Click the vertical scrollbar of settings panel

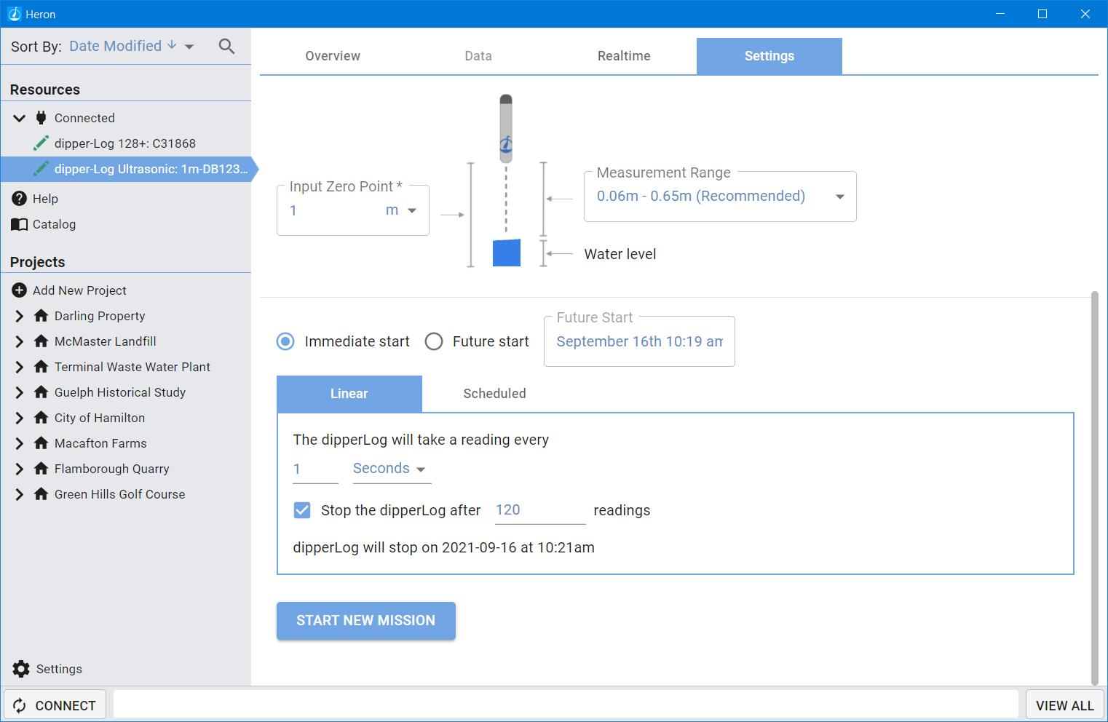pos(1094,488)
